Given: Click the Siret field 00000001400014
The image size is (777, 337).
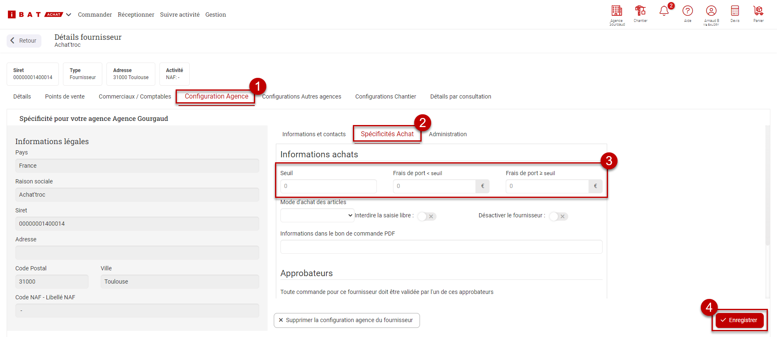Looking at the screenshot, I should pos(137,224).
